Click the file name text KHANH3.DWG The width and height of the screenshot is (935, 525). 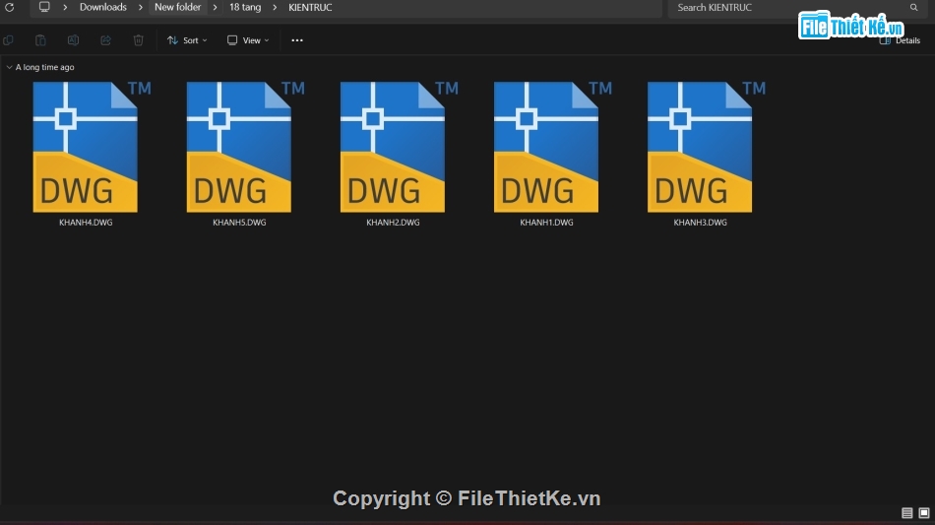(700, 222)
